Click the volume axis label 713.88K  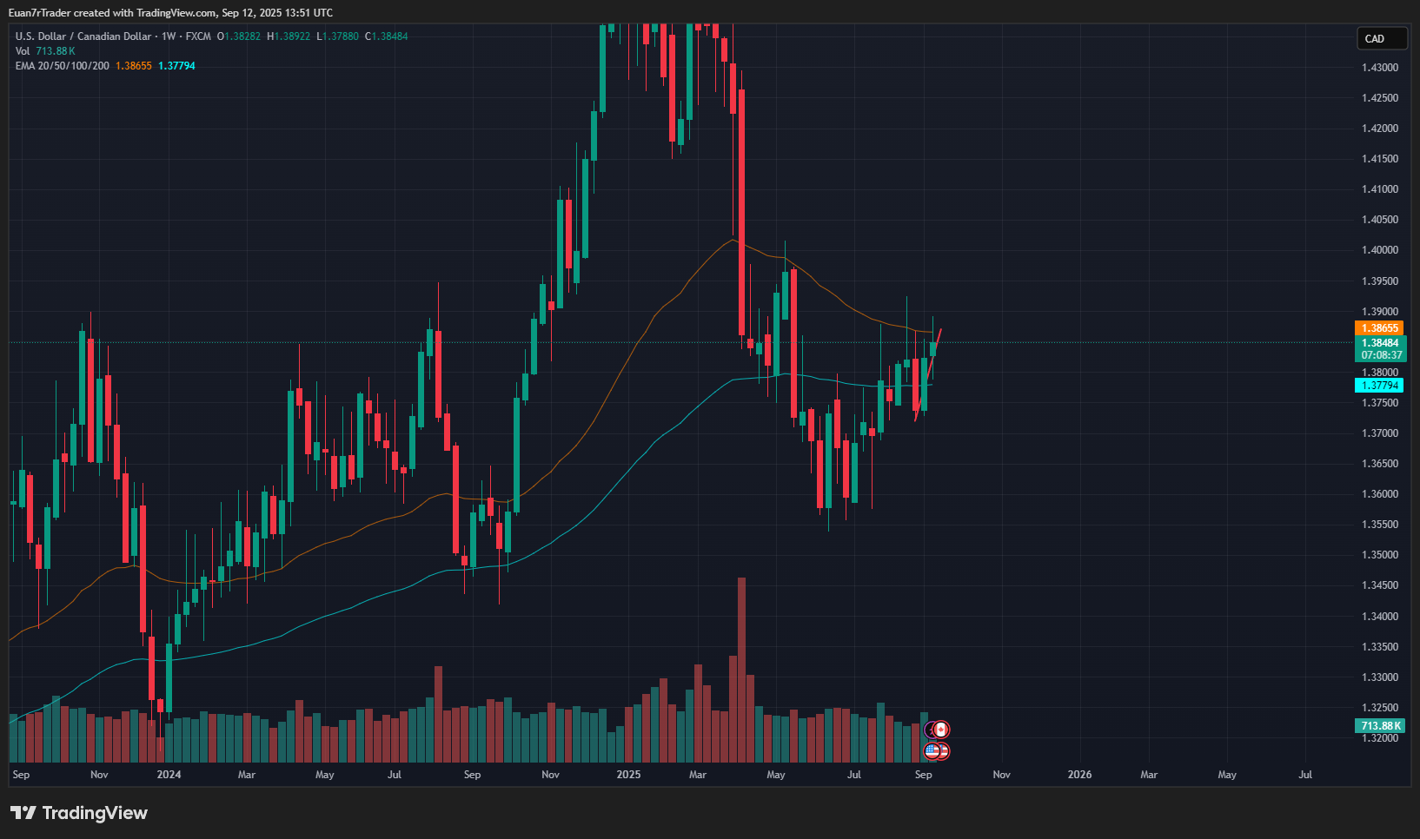1380,726
